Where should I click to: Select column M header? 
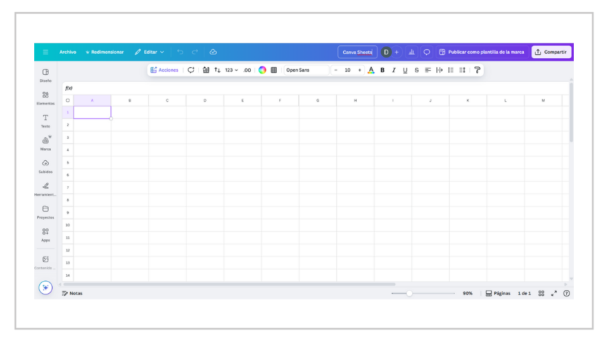543,101
